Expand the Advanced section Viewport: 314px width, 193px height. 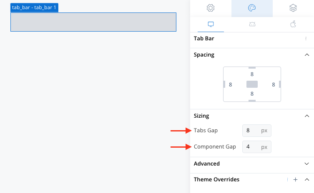(307, 163)
